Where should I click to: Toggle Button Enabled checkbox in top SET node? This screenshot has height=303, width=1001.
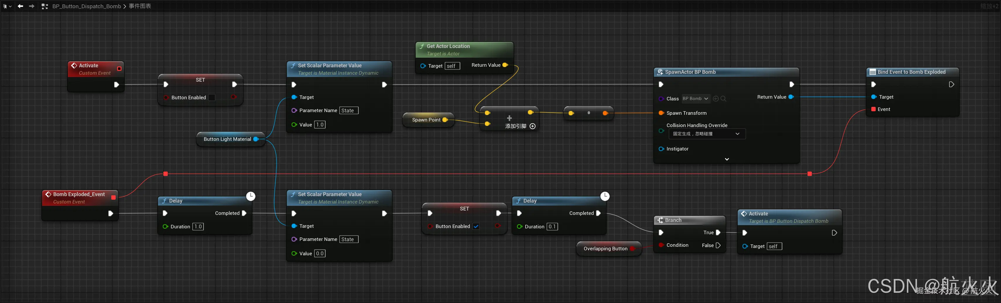click(x=212, y=97)
